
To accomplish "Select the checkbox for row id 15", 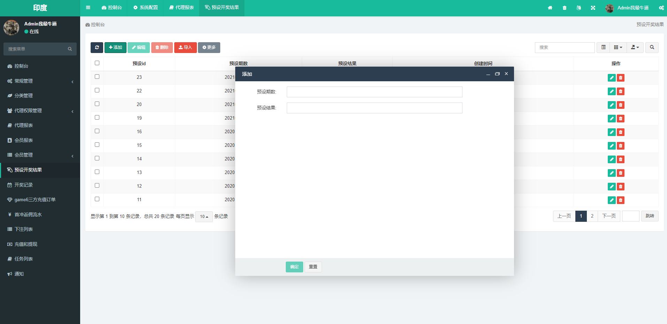I will click(97, 145).
